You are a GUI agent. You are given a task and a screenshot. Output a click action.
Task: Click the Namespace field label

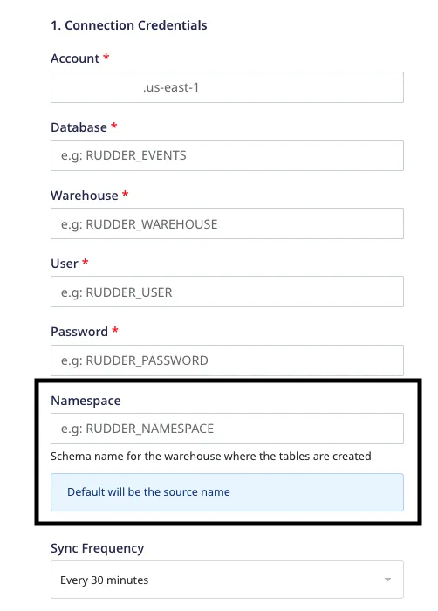[x=86, y=401]
